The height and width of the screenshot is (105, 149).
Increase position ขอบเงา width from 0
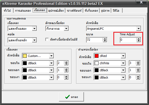[138, 76]
